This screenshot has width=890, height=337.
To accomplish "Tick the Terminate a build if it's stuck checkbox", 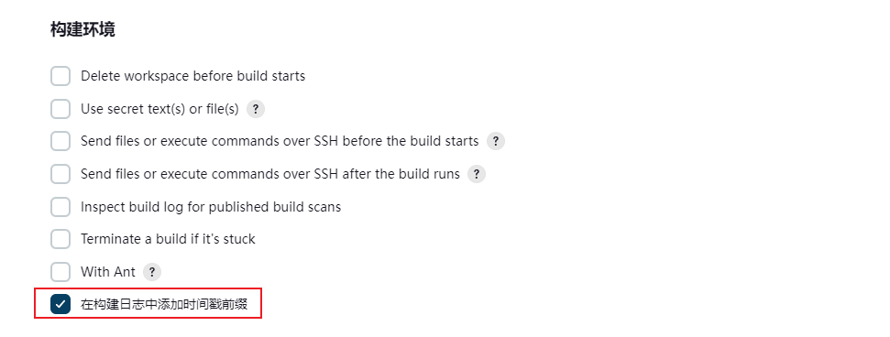I will [x=60, y=239].
